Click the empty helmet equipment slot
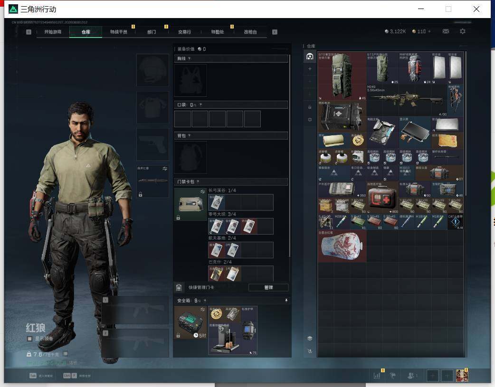This screenshot has height=387, width=495. pos(152,70)
